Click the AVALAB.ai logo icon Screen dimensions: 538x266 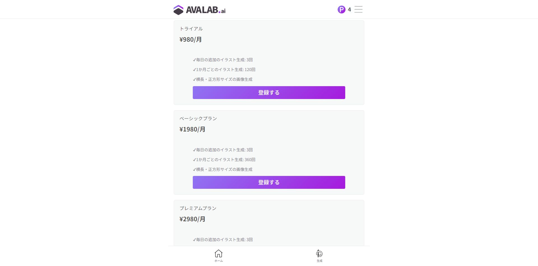178,9
